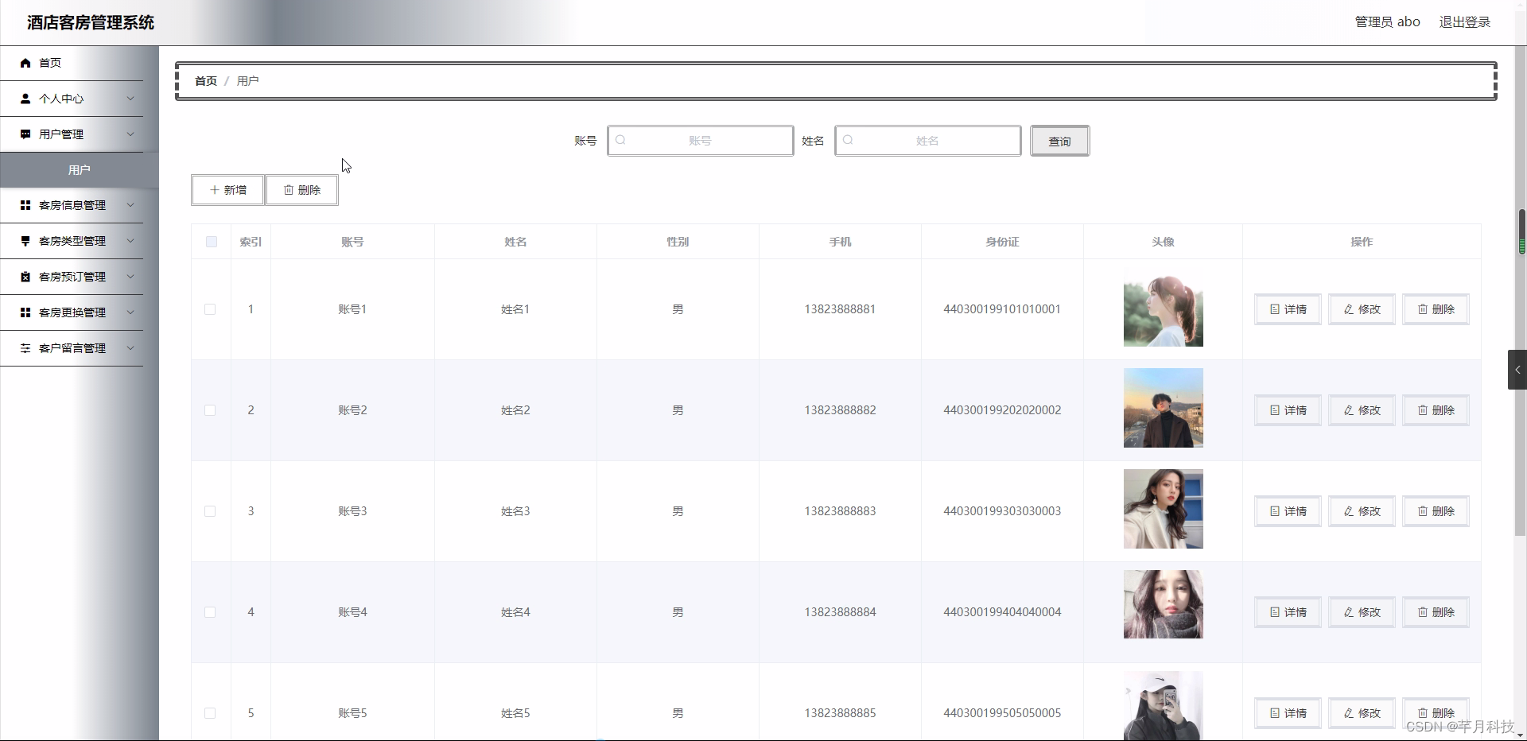The width and height of the screenshot is (1527, 741).
Task: Click the trash icon on 删除 for 账号3
Action: pyautogui.click(x=1423, y=511)
